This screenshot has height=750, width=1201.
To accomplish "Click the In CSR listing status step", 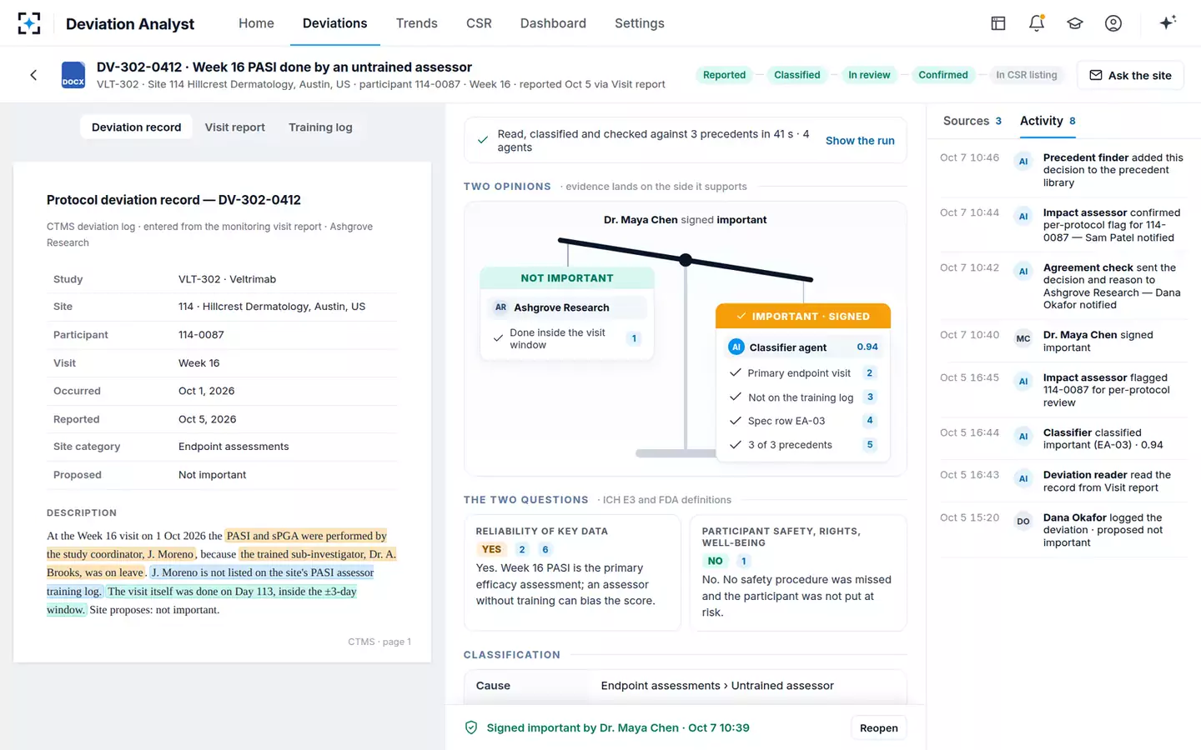I will coord(1027,75).
